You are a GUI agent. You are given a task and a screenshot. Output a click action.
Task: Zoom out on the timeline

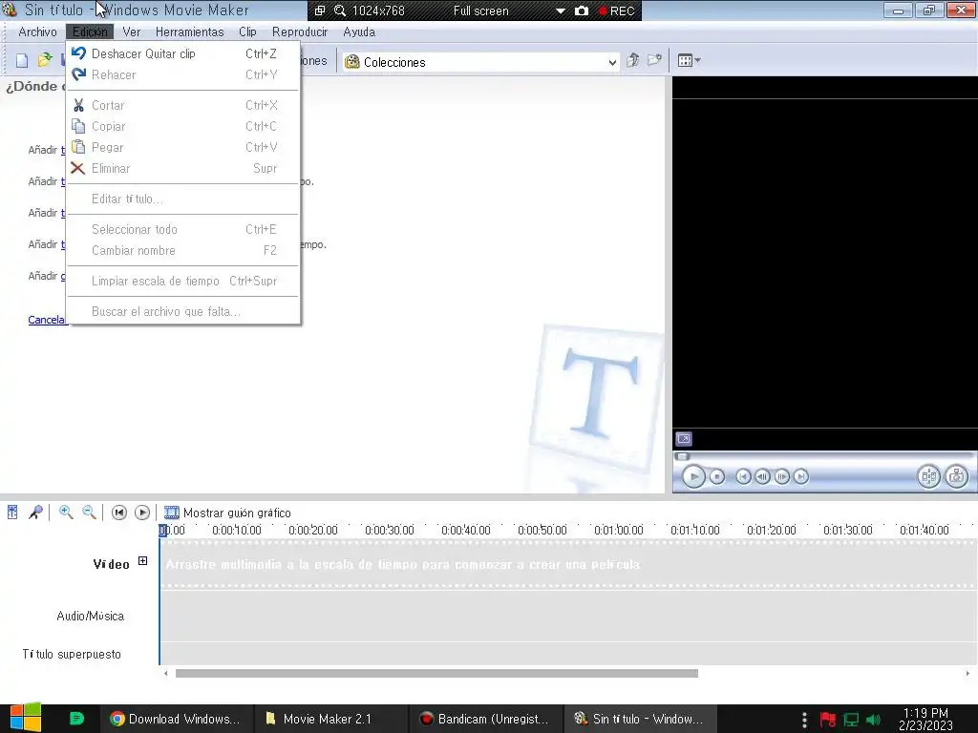89,513
